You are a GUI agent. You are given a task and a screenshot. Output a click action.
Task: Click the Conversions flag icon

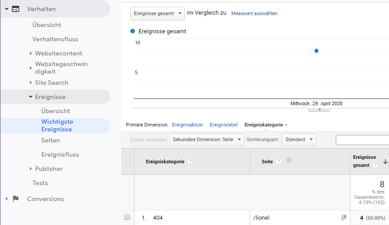point(16,199)
